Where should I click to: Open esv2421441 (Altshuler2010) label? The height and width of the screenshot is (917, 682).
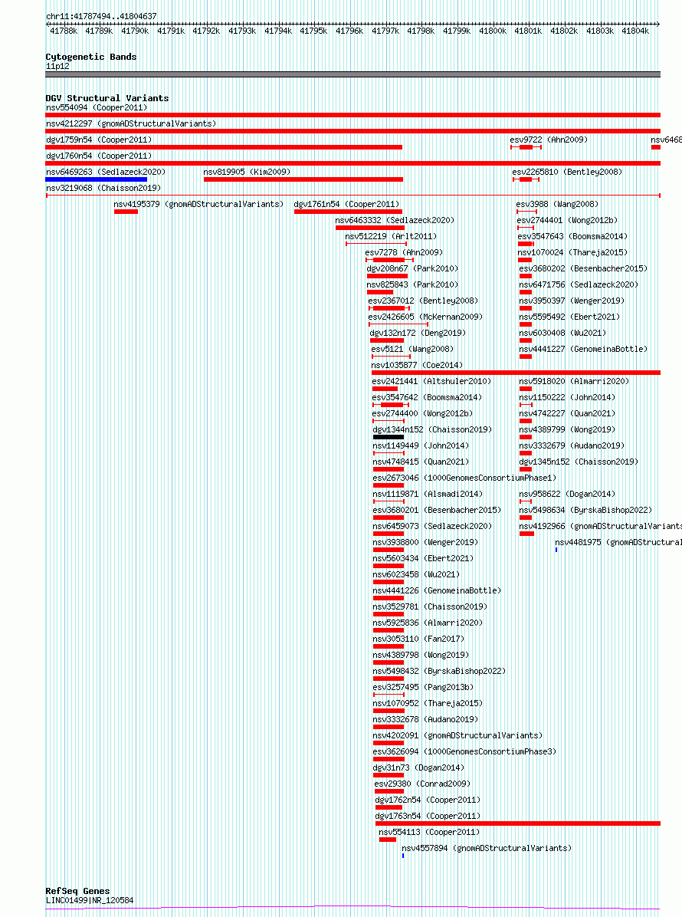click(x=431, y=381)
